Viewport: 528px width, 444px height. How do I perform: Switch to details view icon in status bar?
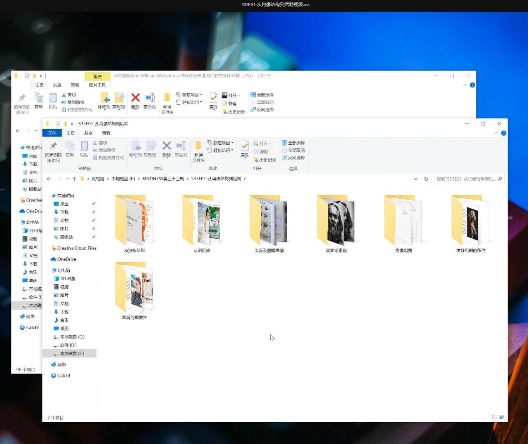pyautogui.click(x=494, y=417)
